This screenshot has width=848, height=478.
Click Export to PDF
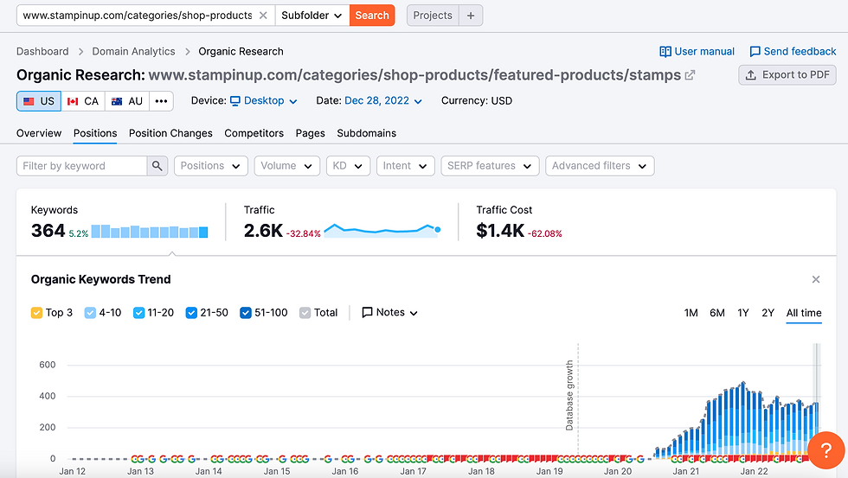point(787,75)
